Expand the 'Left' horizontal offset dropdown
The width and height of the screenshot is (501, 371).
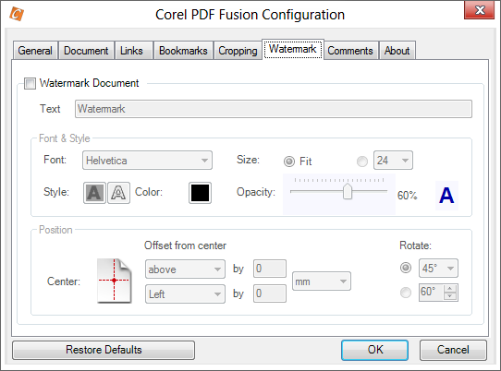(x=185, y=293)
